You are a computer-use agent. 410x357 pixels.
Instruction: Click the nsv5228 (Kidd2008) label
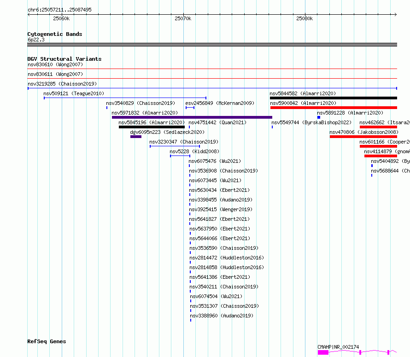[x=194, y=151]
